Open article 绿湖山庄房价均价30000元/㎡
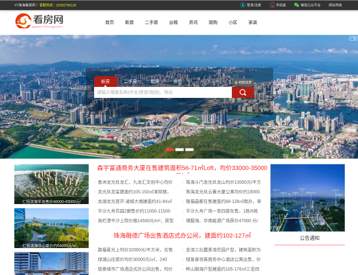This screenshot has height=275, width=358. 132,259
